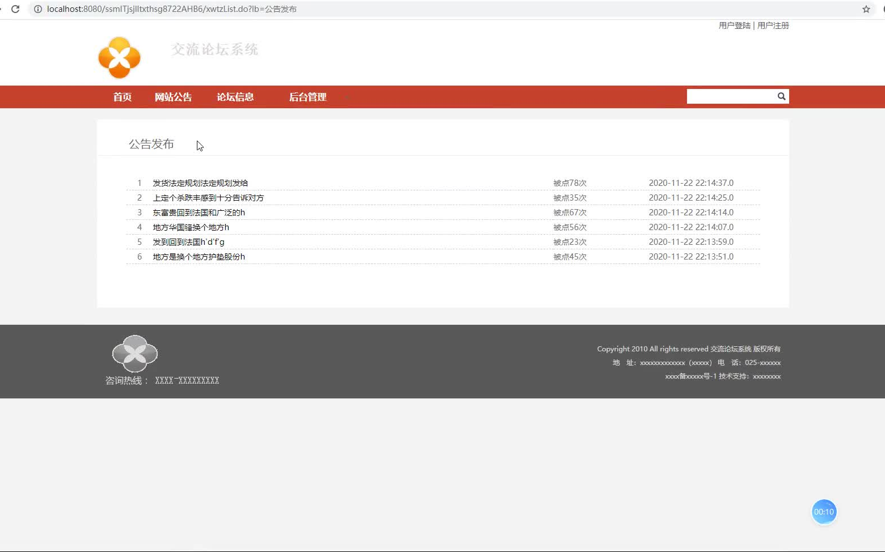Viewport: 885px width, 552px height.
Task: Click the 咨询热线 hotline text in footer
Action: 162,380
